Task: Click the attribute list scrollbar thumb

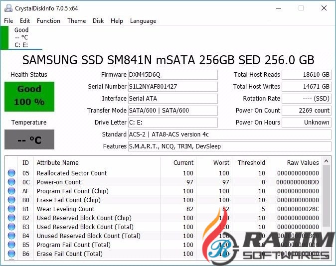Action: (327, 196)
